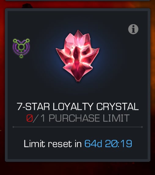Click the 7-STAR LOYALTY CRYSTAL title
Screen dimensions: 155x175
[78, 106]
